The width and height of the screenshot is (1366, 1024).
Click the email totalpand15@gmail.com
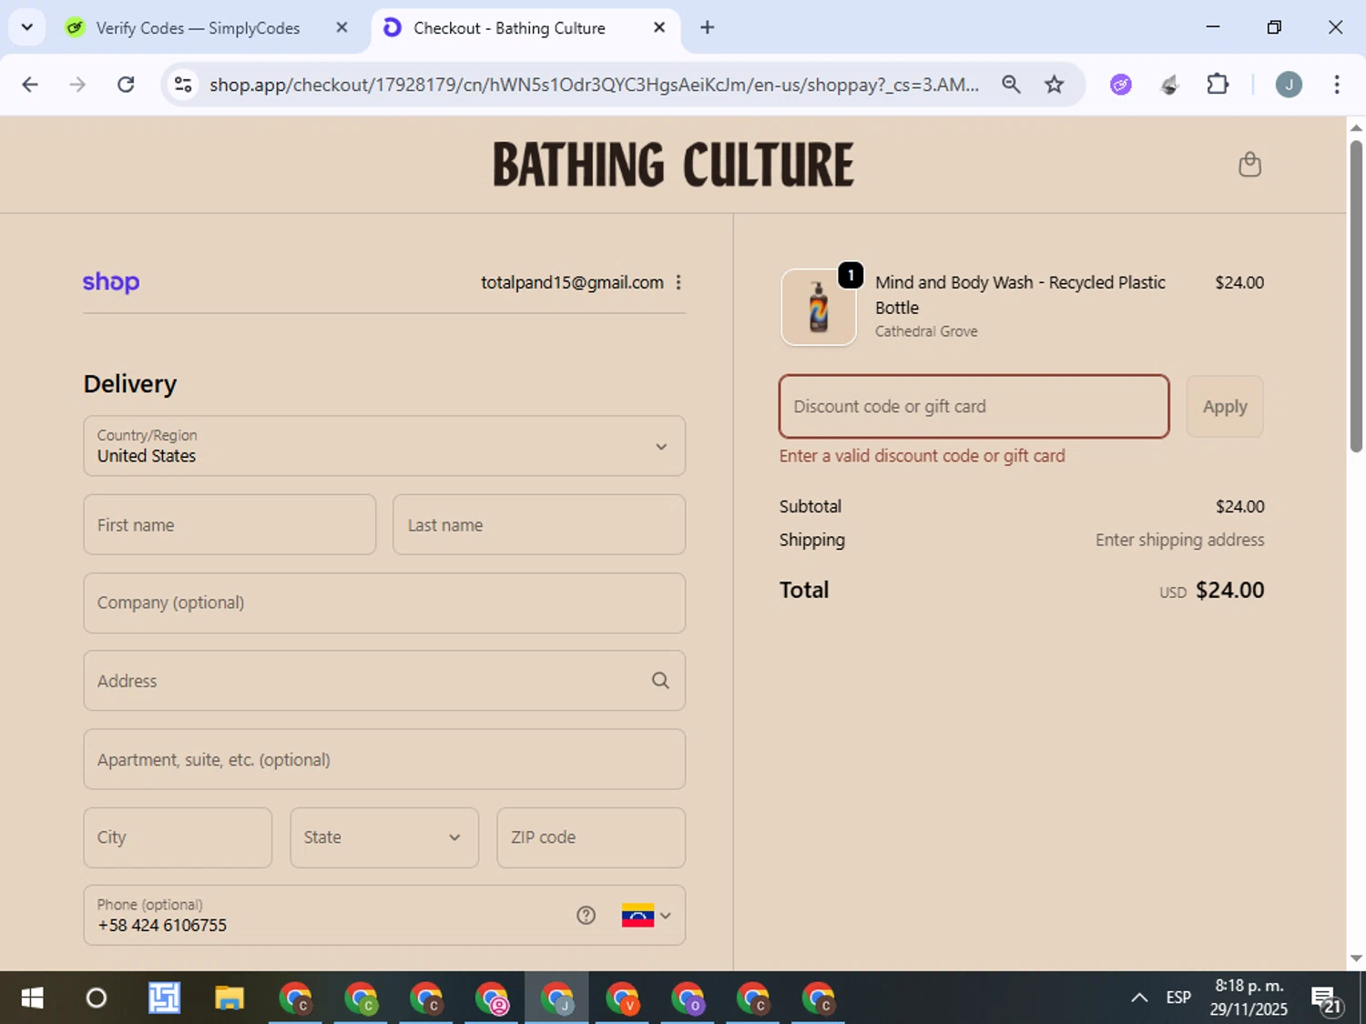pyautogui.click(x=572, y=282)
